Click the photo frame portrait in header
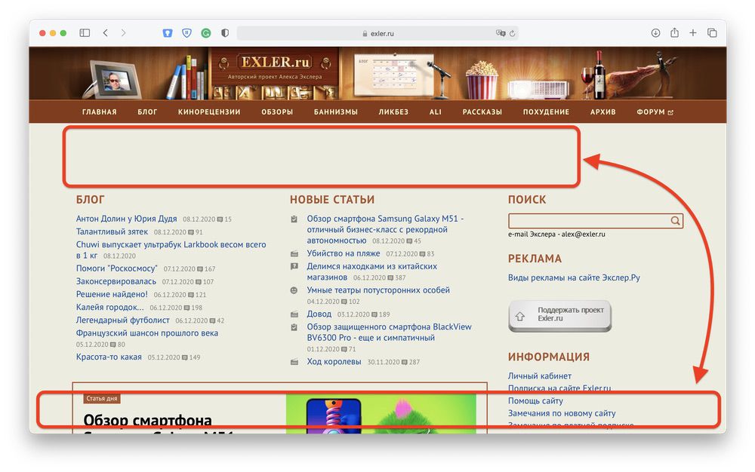 point(116,79)
